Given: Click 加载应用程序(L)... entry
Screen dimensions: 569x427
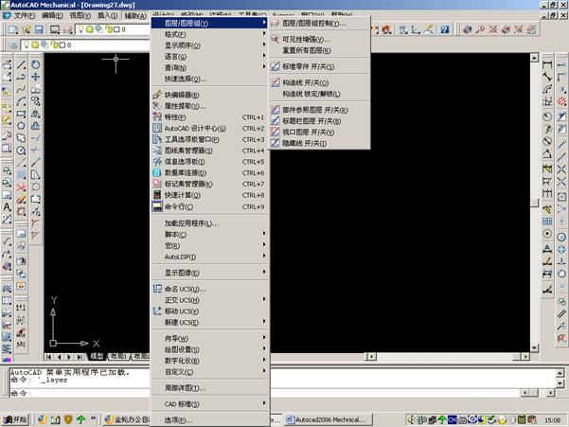Looking at the screenshot, I should (210, 223).
